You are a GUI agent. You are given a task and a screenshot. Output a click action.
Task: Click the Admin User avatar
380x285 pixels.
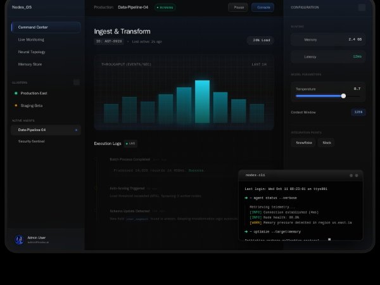[18, 239]
